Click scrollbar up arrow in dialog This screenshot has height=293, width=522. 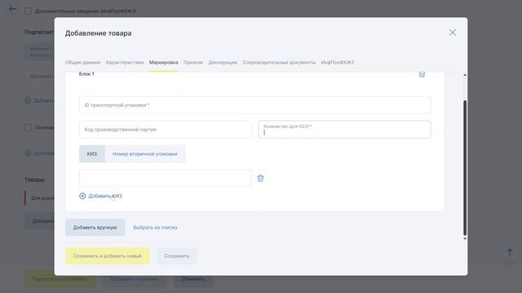pyautogui.click(x=465, y=76)
